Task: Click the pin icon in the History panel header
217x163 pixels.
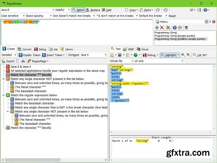Action: (210, 22)
